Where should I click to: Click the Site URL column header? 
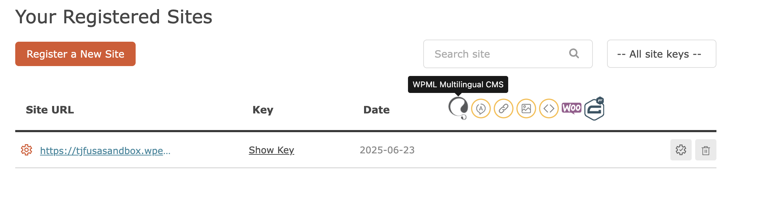[x=50, y=110]
